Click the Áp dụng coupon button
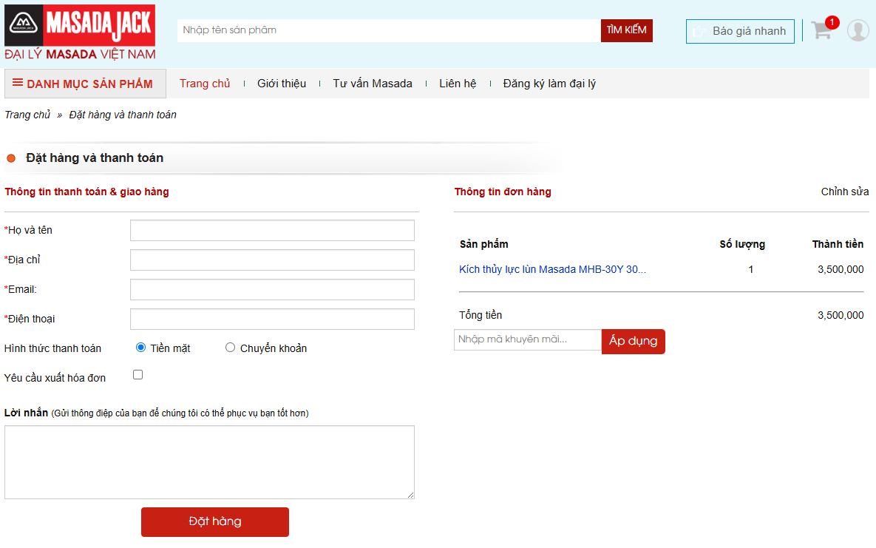The height and width of the screenshot is (548, 876). [633, 341]
